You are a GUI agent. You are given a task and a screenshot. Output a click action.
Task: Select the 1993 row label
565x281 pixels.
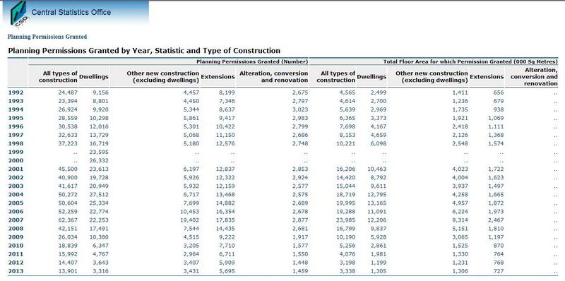click(16, 101)
